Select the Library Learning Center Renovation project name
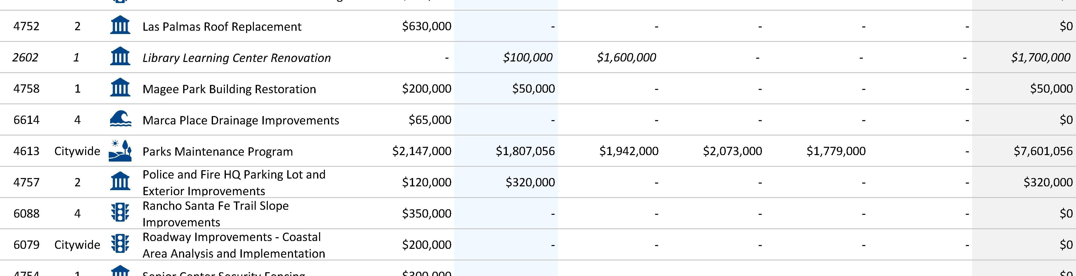Viewport: 1076px width, 276px height. (x=236, y=58)
